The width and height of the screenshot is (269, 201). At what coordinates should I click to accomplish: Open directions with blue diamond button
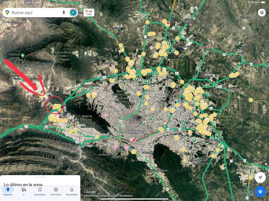coord(260,191)
